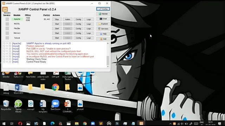
Task: Select the Word 2013 desktop shortcut
Action: [18, 89]
